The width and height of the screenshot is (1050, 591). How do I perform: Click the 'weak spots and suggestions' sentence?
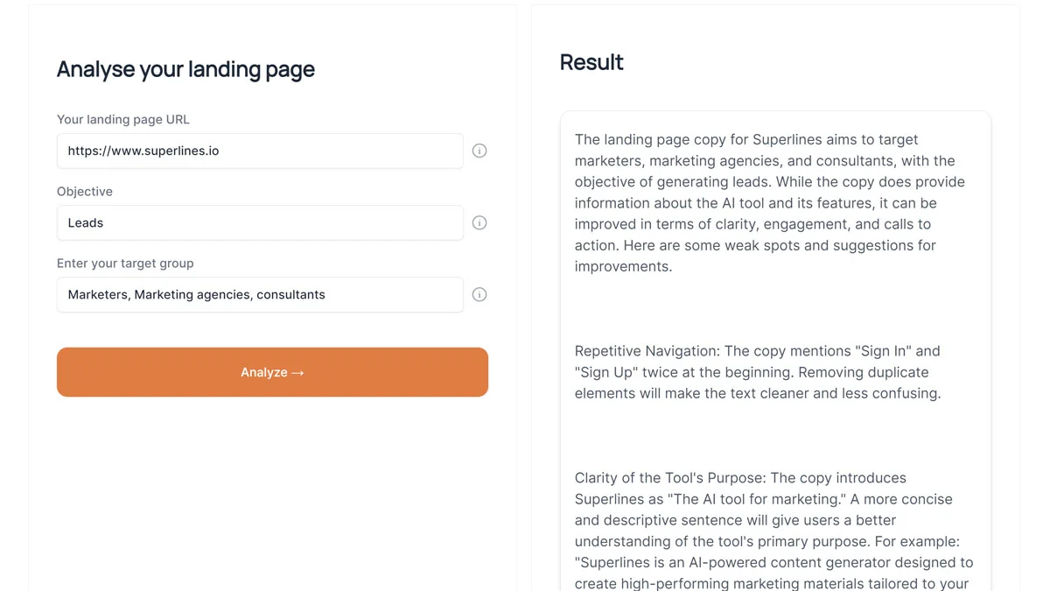[x=756, y=256]
